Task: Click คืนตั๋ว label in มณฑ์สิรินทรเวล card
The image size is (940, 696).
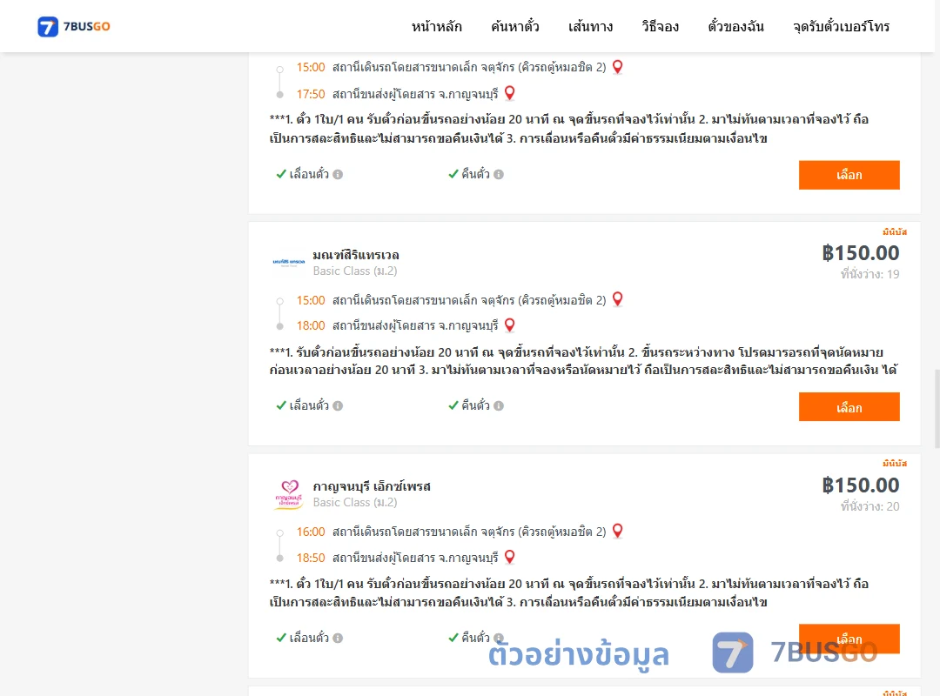Action: 475,405
